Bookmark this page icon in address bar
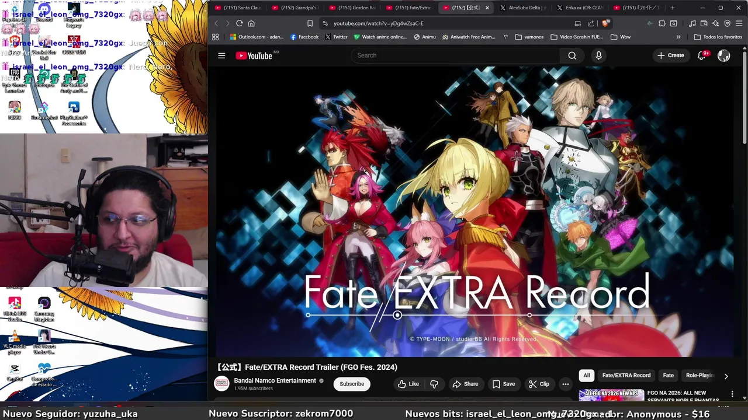The image size is (748, 420). (310, 23)
